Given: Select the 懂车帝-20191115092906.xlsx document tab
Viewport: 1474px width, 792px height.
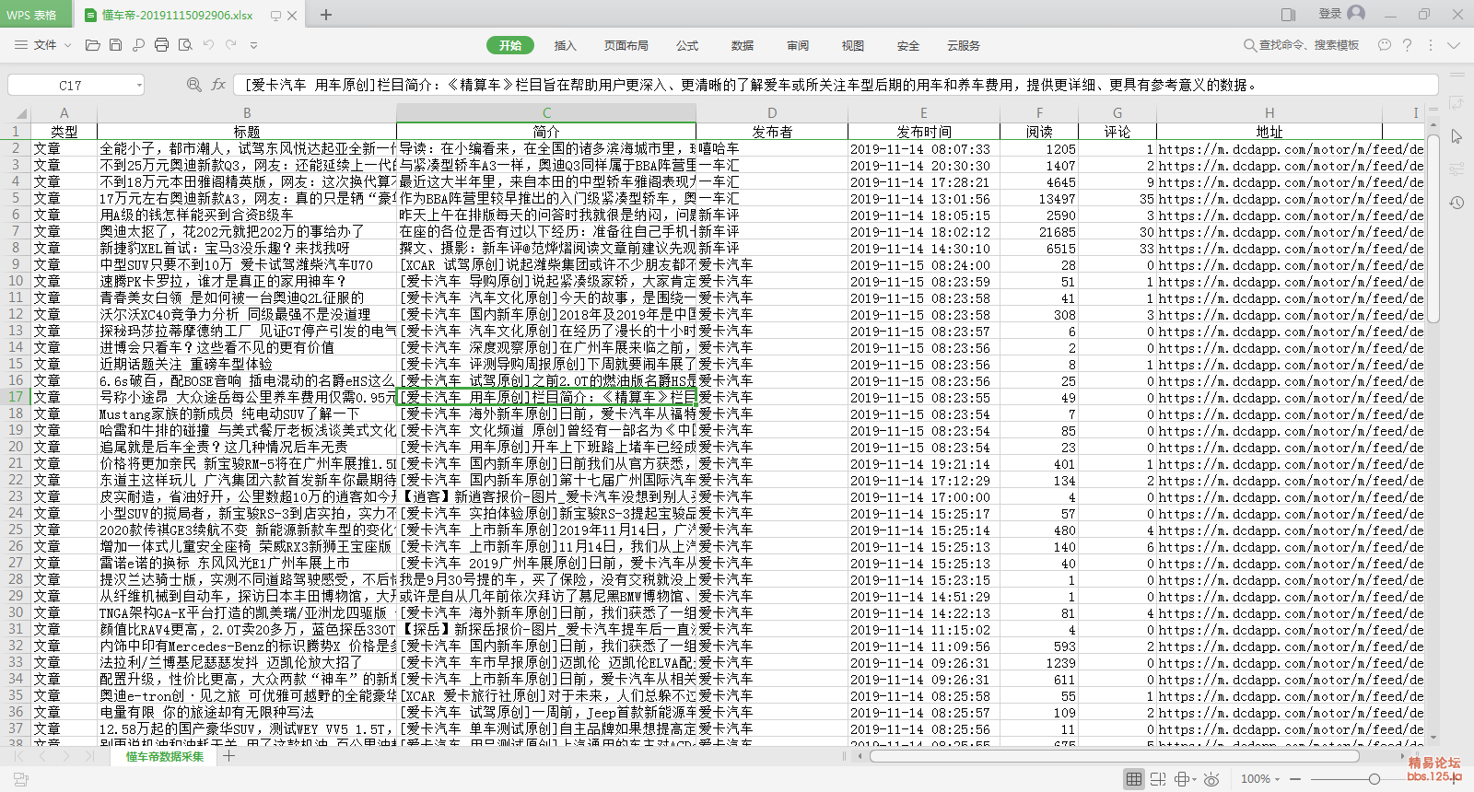Looking at the screenshot, I should tap(178, 15).
